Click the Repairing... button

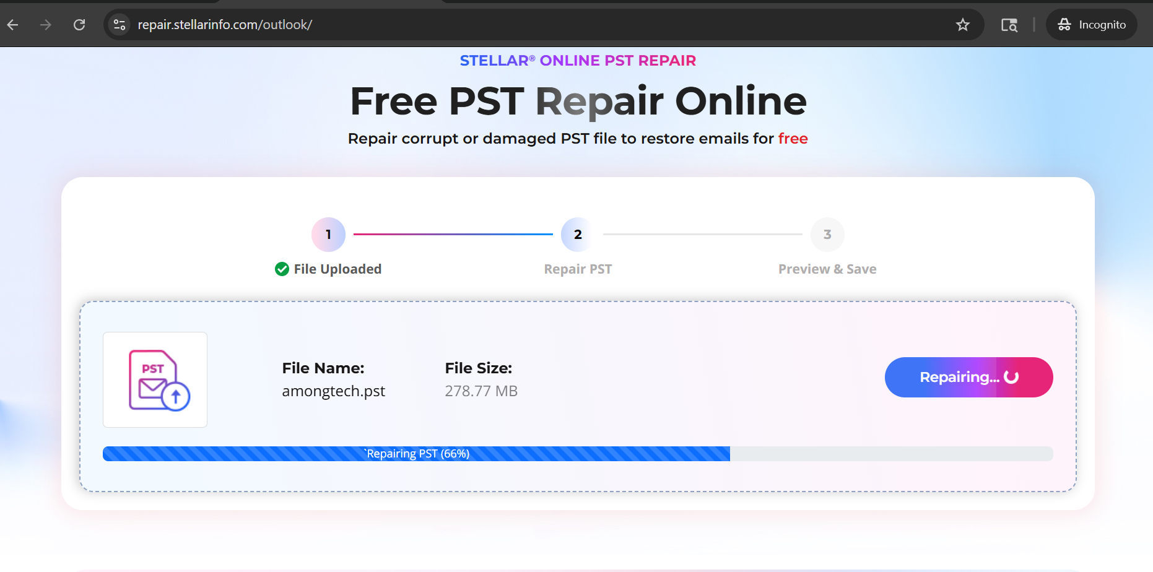click(968, 377)
